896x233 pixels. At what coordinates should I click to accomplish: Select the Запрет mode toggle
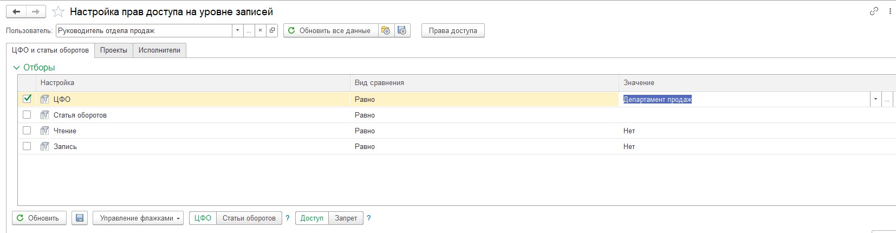click(346, 218)
